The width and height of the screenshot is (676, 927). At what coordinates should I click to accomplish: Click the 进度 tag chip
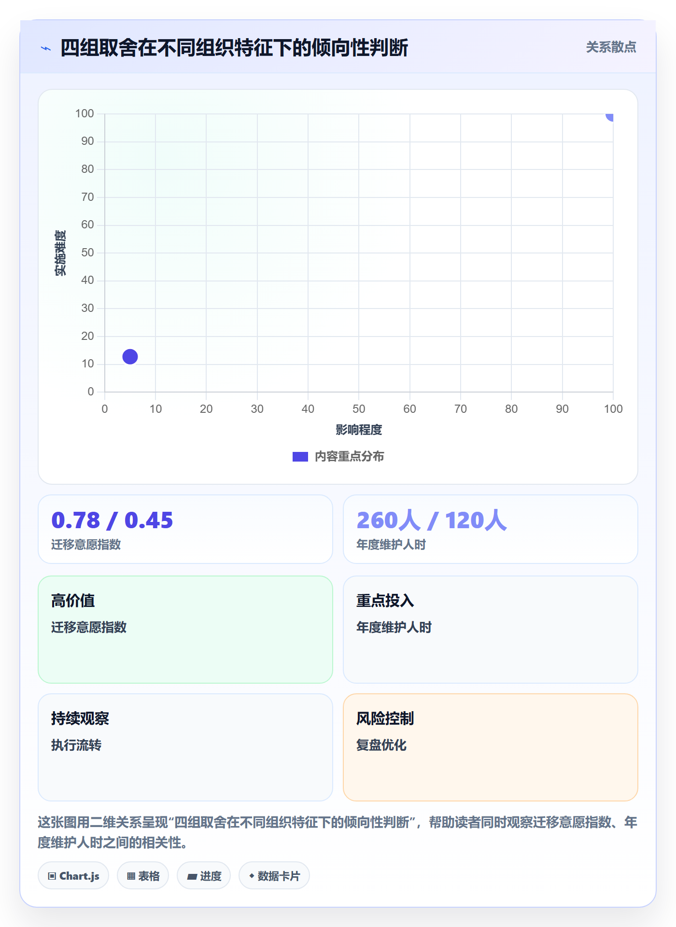click(204, 875)
